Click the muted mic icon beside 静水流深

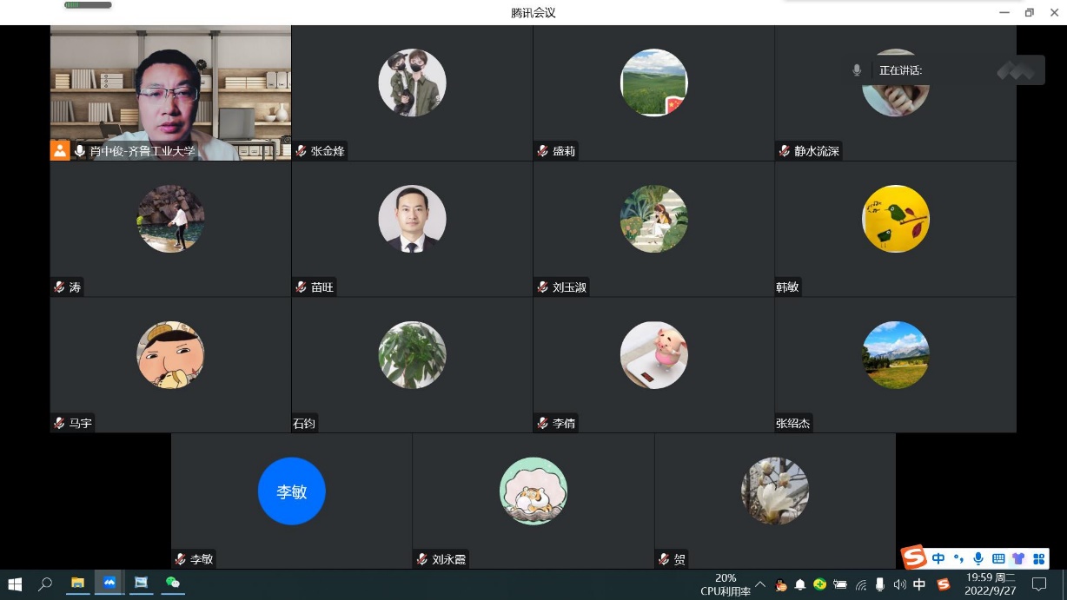click(785, 151)
